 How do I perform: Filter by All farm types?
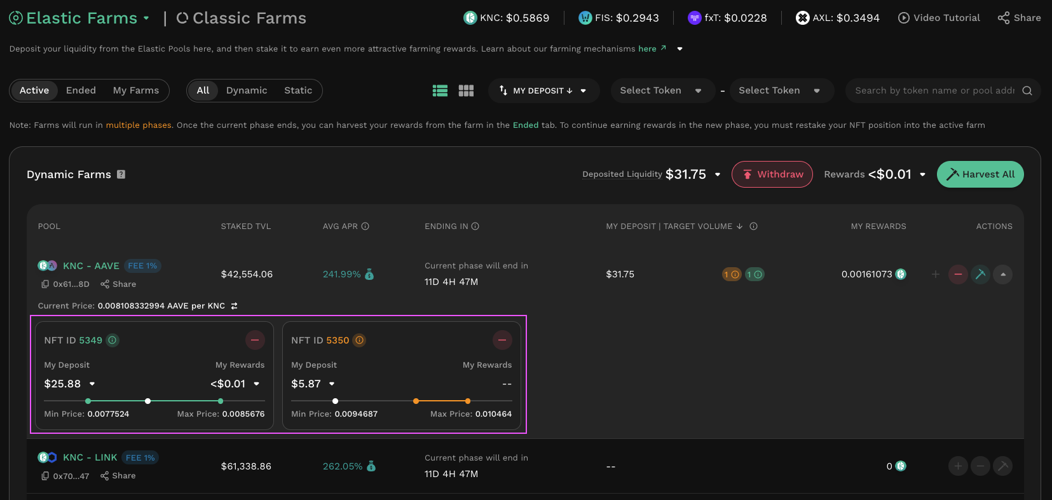[203, 90]
